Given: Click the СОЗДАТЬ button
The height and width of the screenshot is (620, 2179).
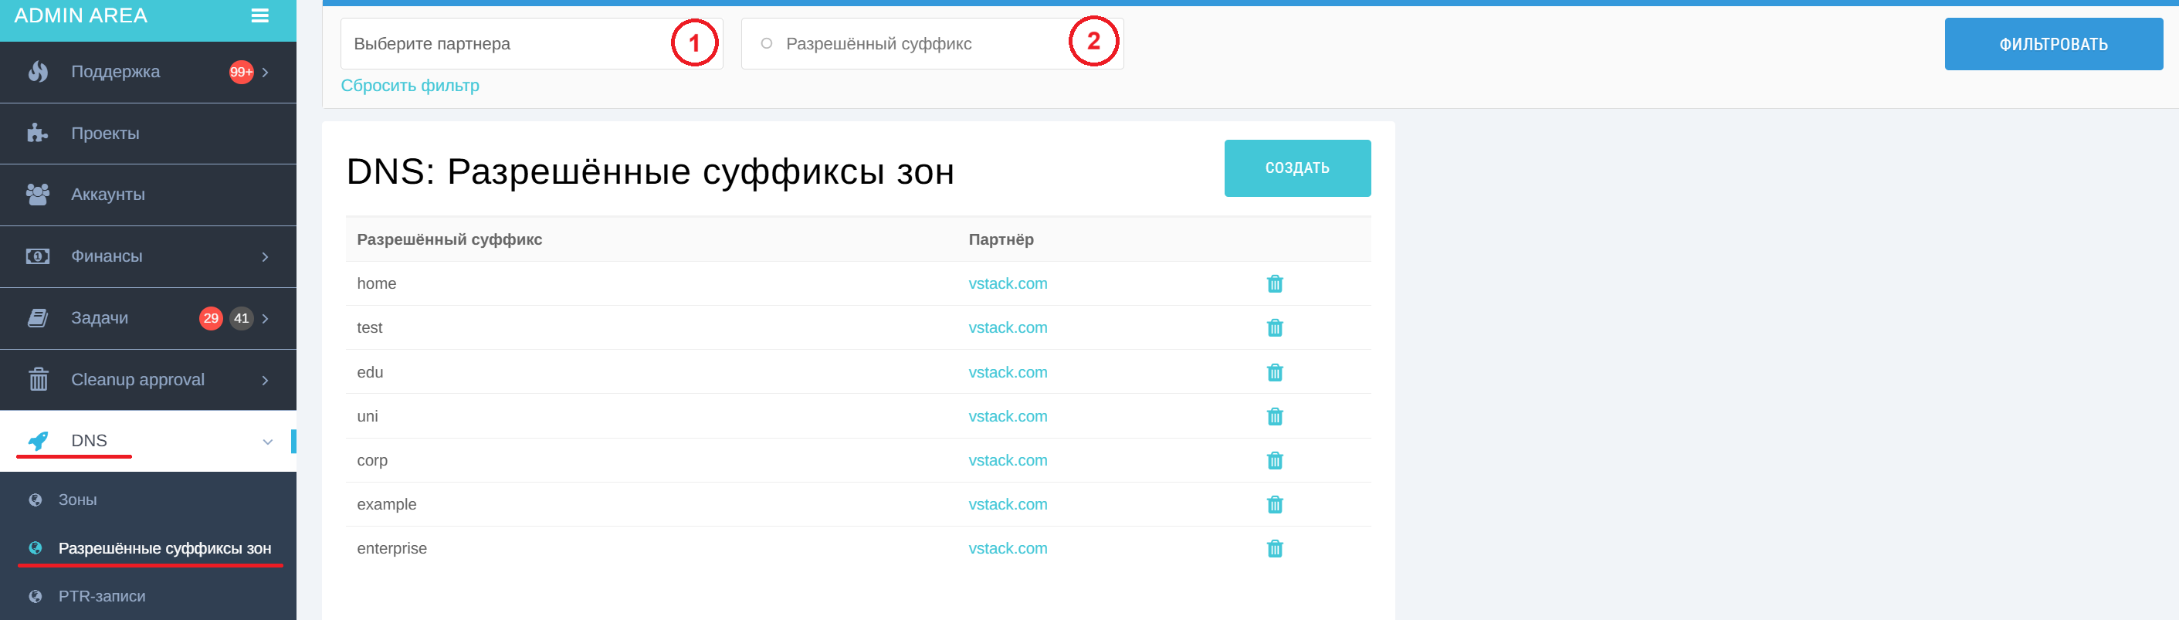Looking at the screenshot, I should point(1296,168).
